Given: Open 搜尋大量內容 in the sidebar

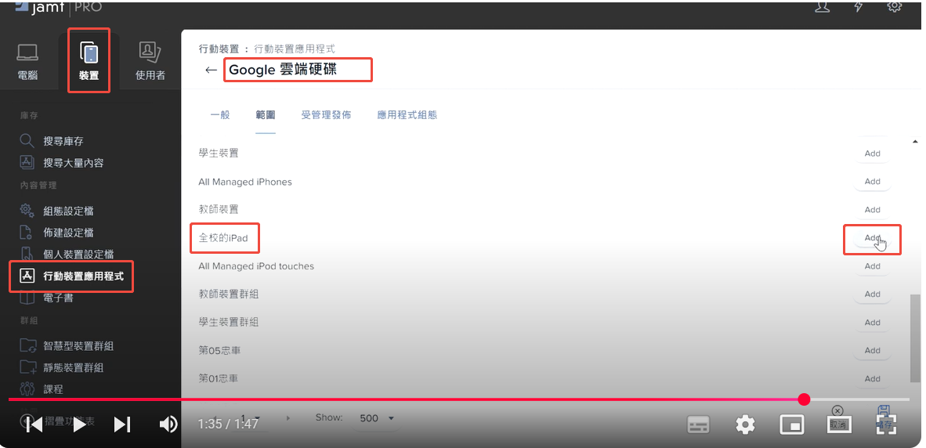Looking at the screenshot, I should coord(62,162).
